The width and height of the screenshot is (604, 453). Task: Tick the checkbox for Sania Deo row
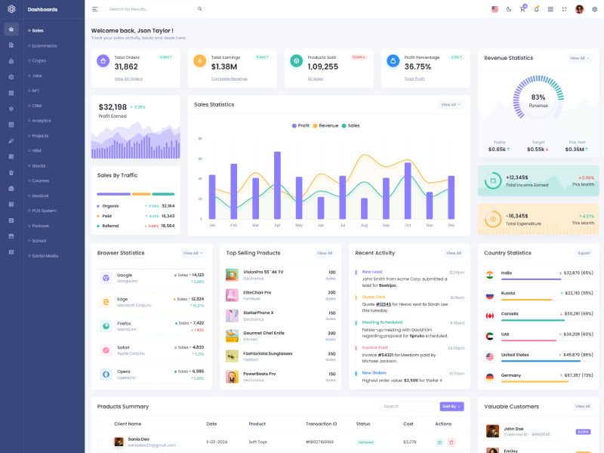pyautogui.click(x=100, y=442)
